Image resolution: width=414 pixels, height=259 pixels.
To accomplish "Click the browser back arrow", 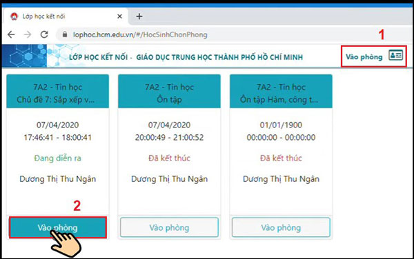I will point(11,34).
